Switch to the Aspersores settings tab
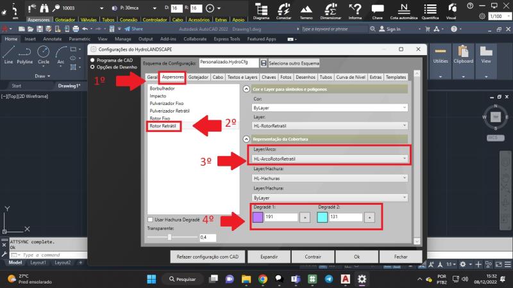The image size is (513, 288). 172,77
